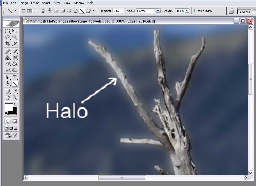Select the Eraser tool
Screen dimensions: 256x186
tap(8, 64)
